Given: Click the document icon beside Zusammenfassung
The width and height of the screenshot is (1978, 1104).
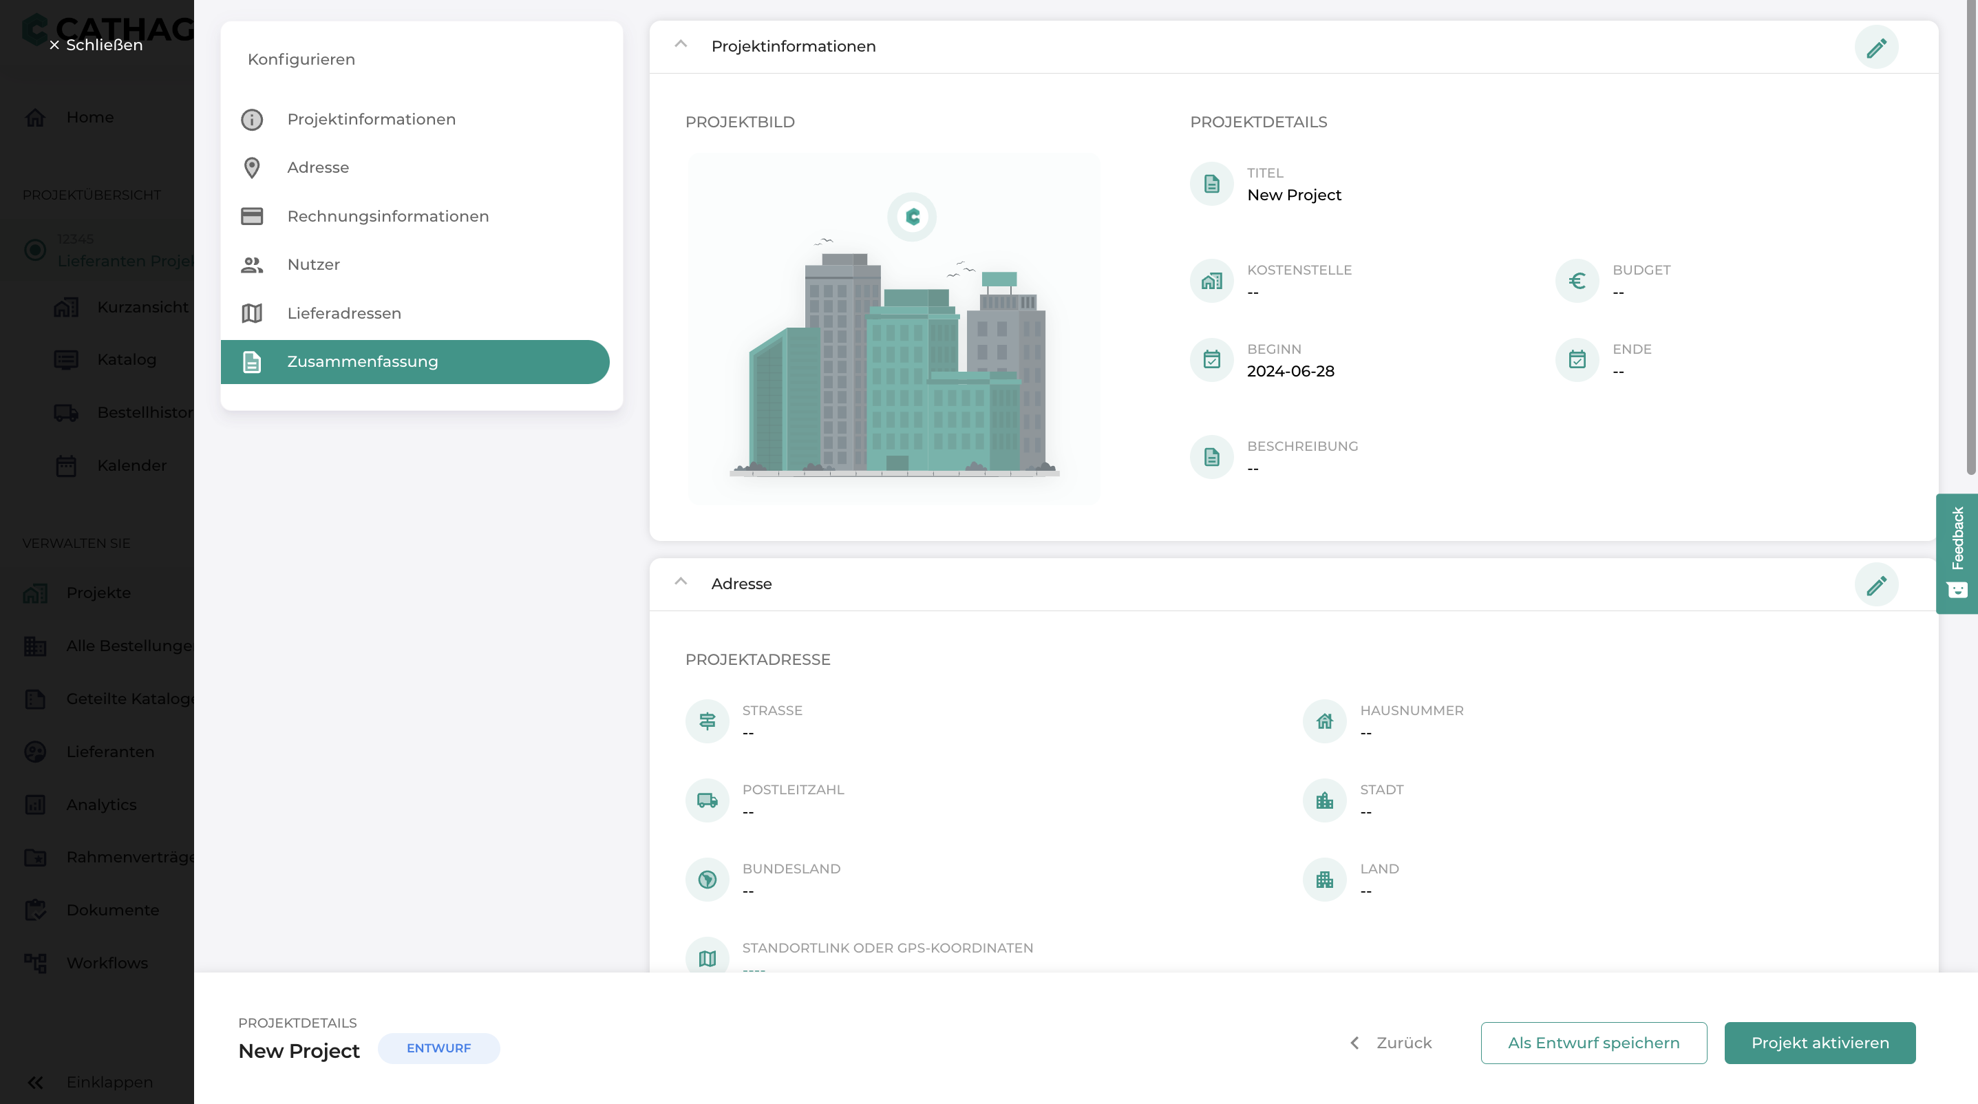Looking at the screenshot, I should (252, 361).
